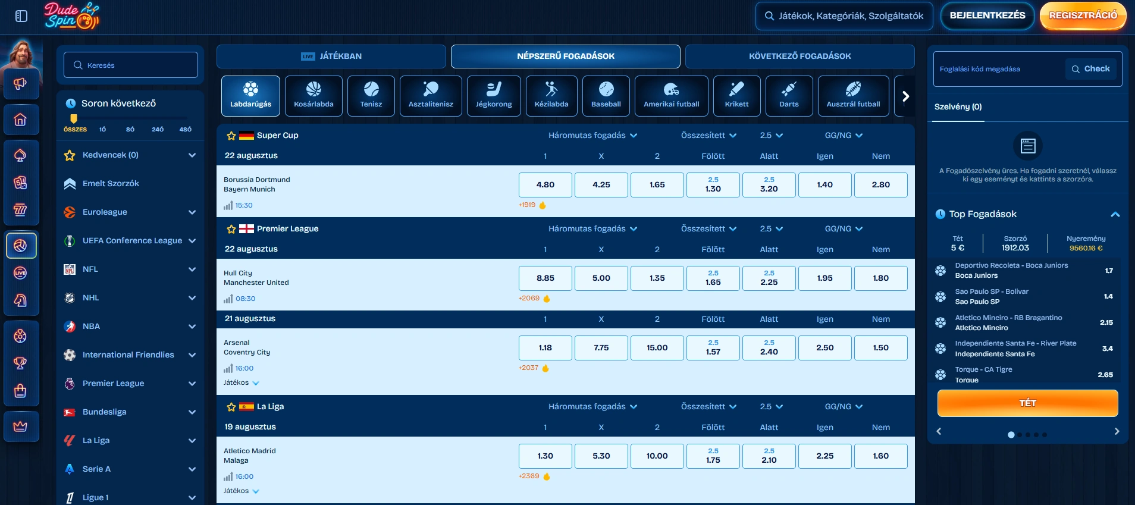
Task: Switch to the JÁTÉKBAN live tab
Action: pyautogui.click(x=331, y=57)
